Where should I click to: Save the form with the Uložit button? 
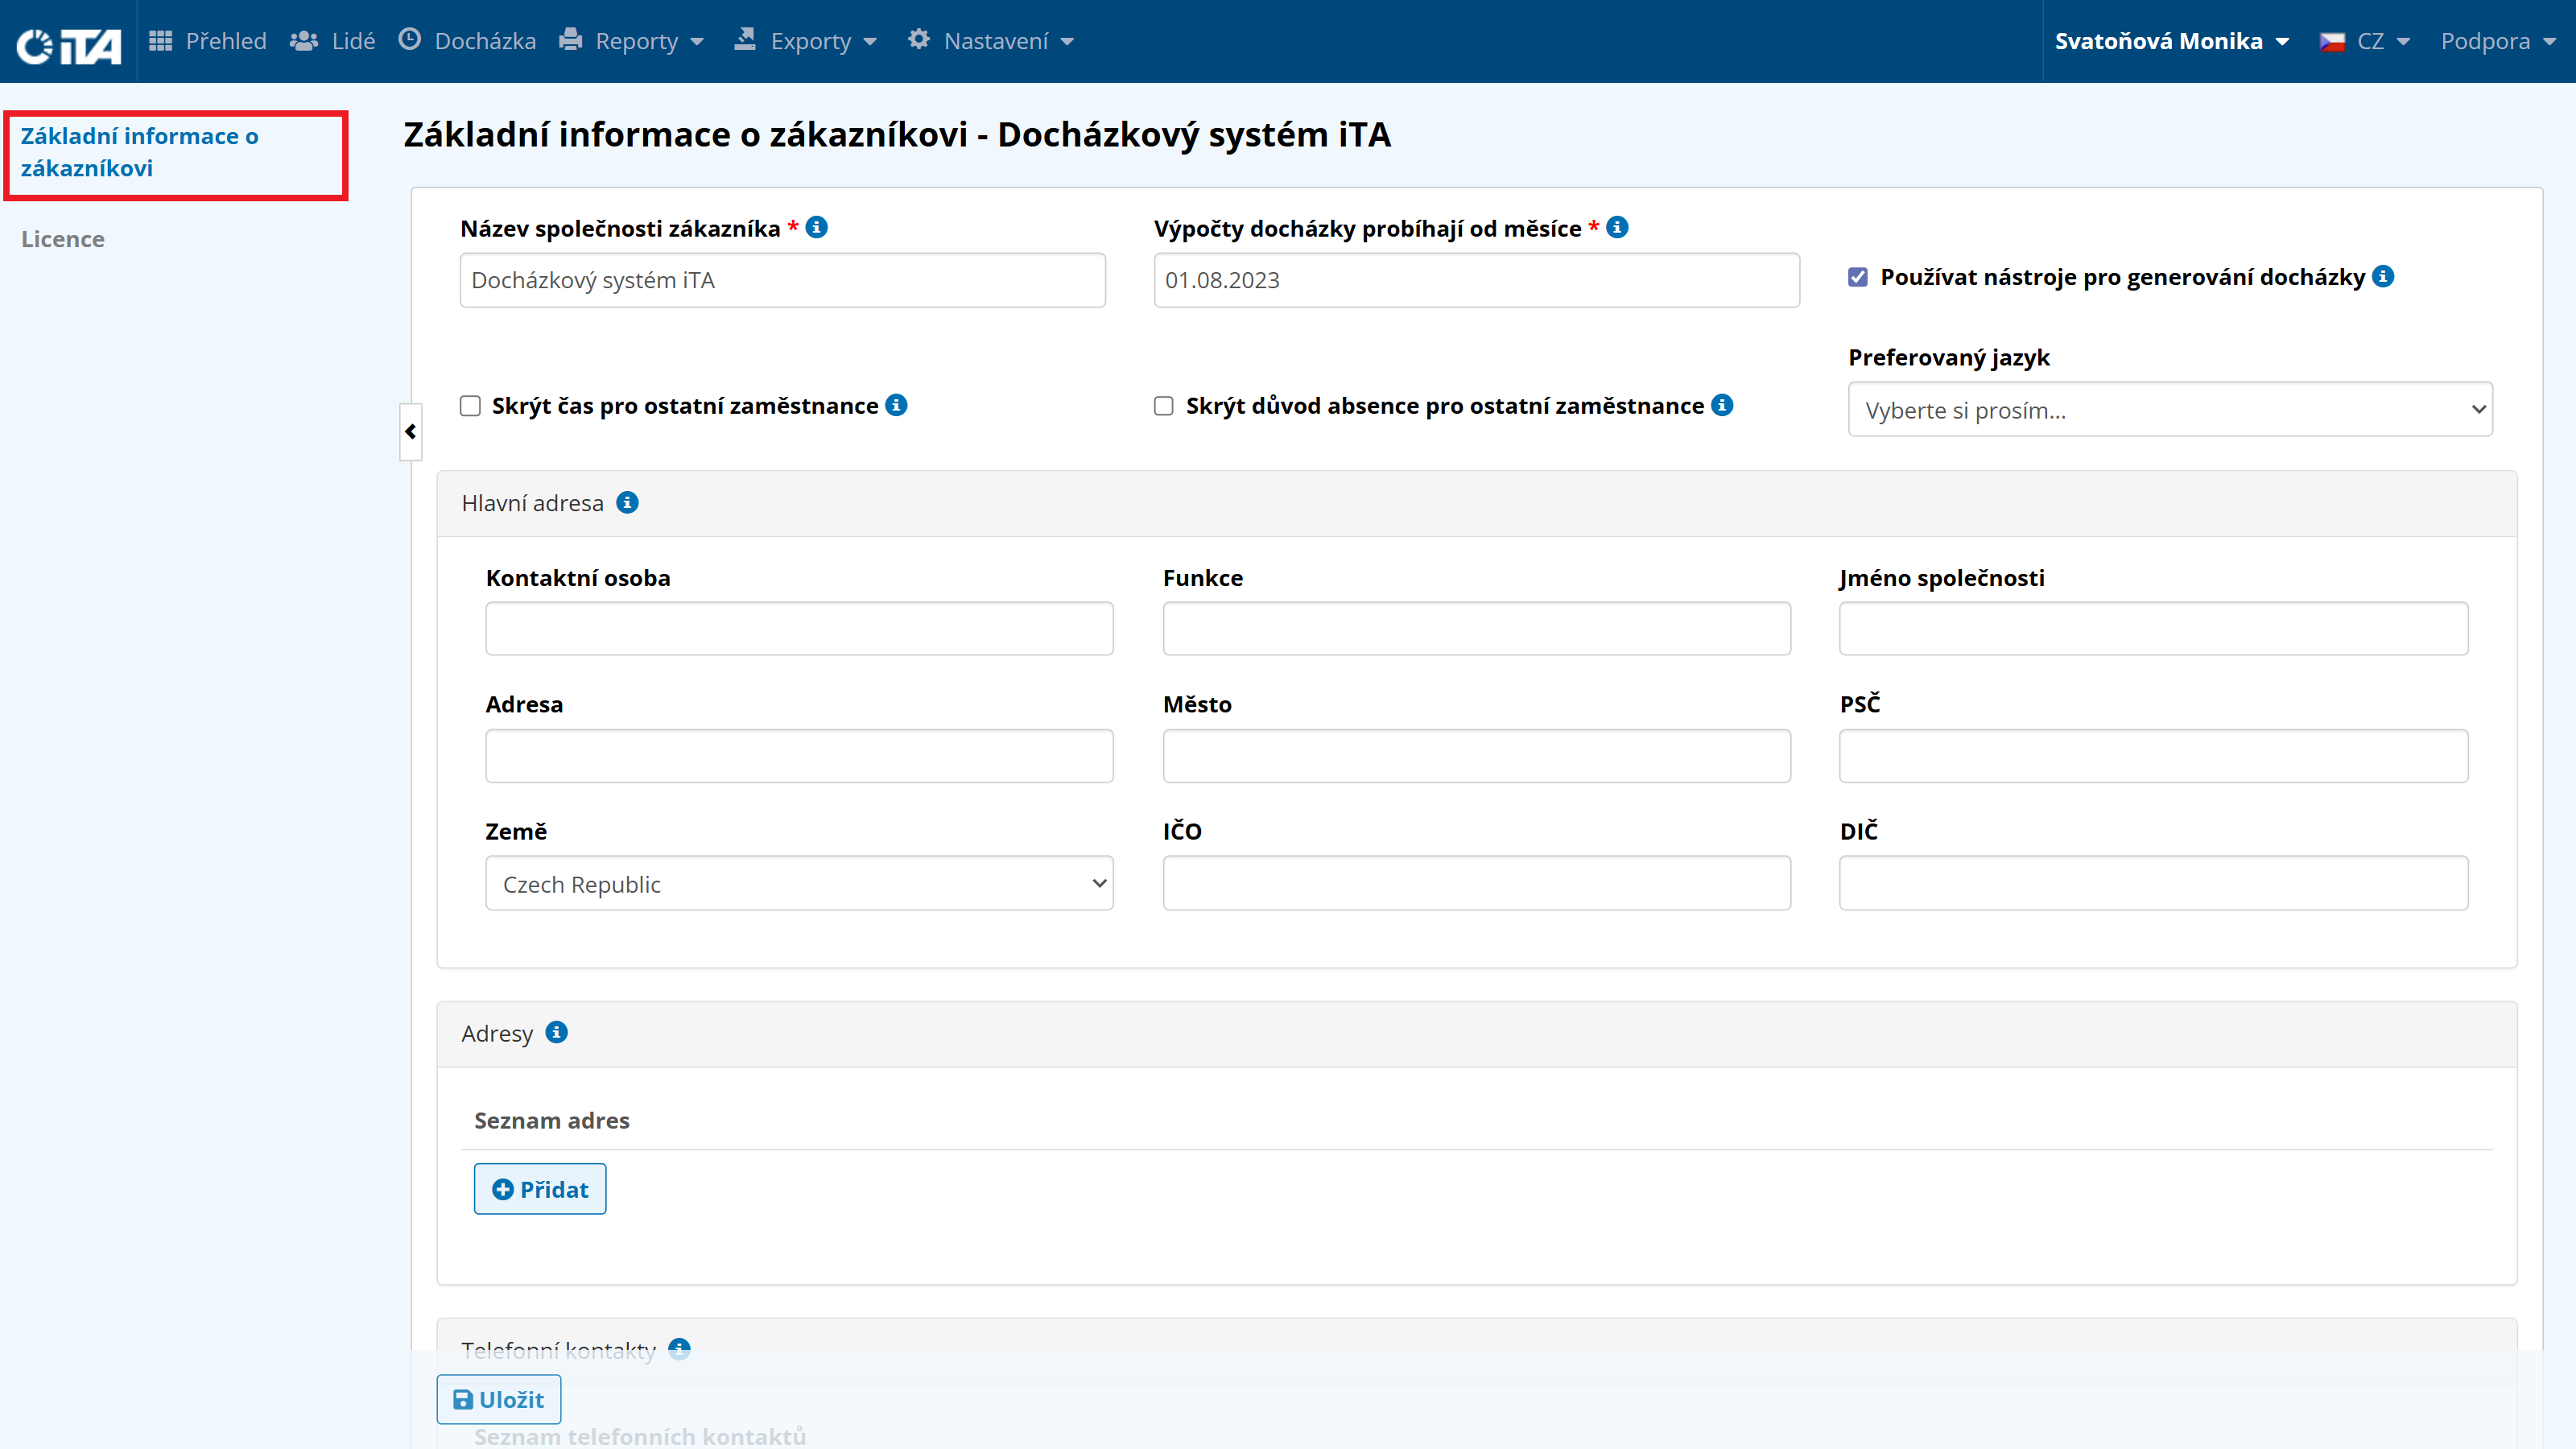tap(499, 1399)
